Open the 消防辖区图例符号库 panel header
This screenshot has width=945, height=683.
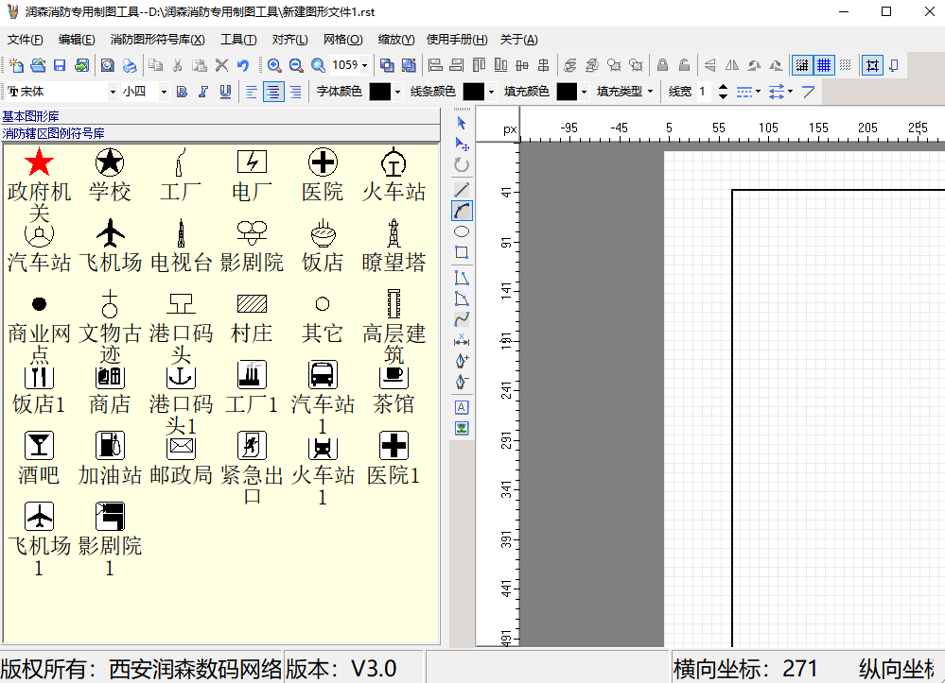(x=53, y=133)
